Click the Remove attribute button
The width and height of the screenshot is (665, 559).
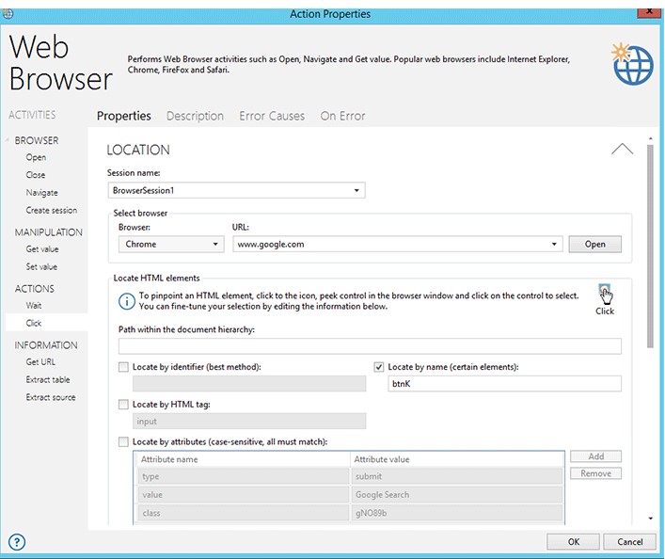coord(596,473)
